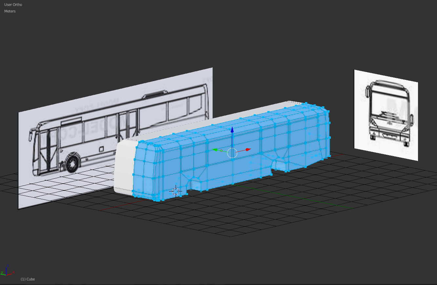Click the XYZ axis indicator in corner
437x285 pixels.
7,270
